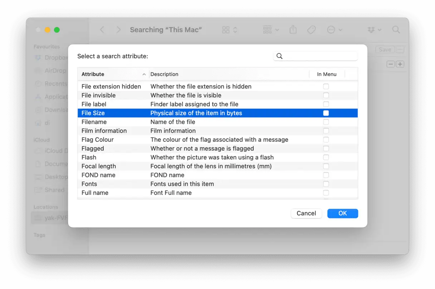Click Cancel to dismiss the dialog

306,213
